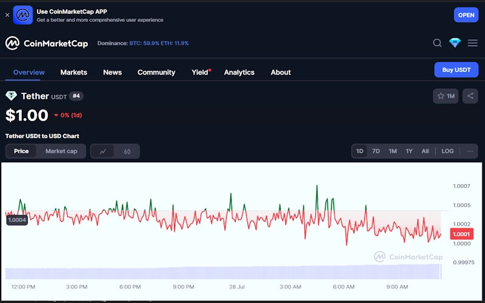This screenshot has width=485, height=303.
Task: Open the Yield tab
Action: coord(200,72)
